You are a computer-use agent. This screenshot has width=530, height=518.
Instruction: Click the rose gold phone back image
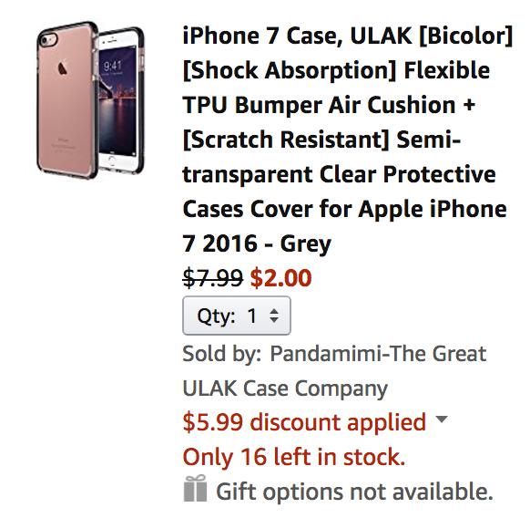(66, 100)
